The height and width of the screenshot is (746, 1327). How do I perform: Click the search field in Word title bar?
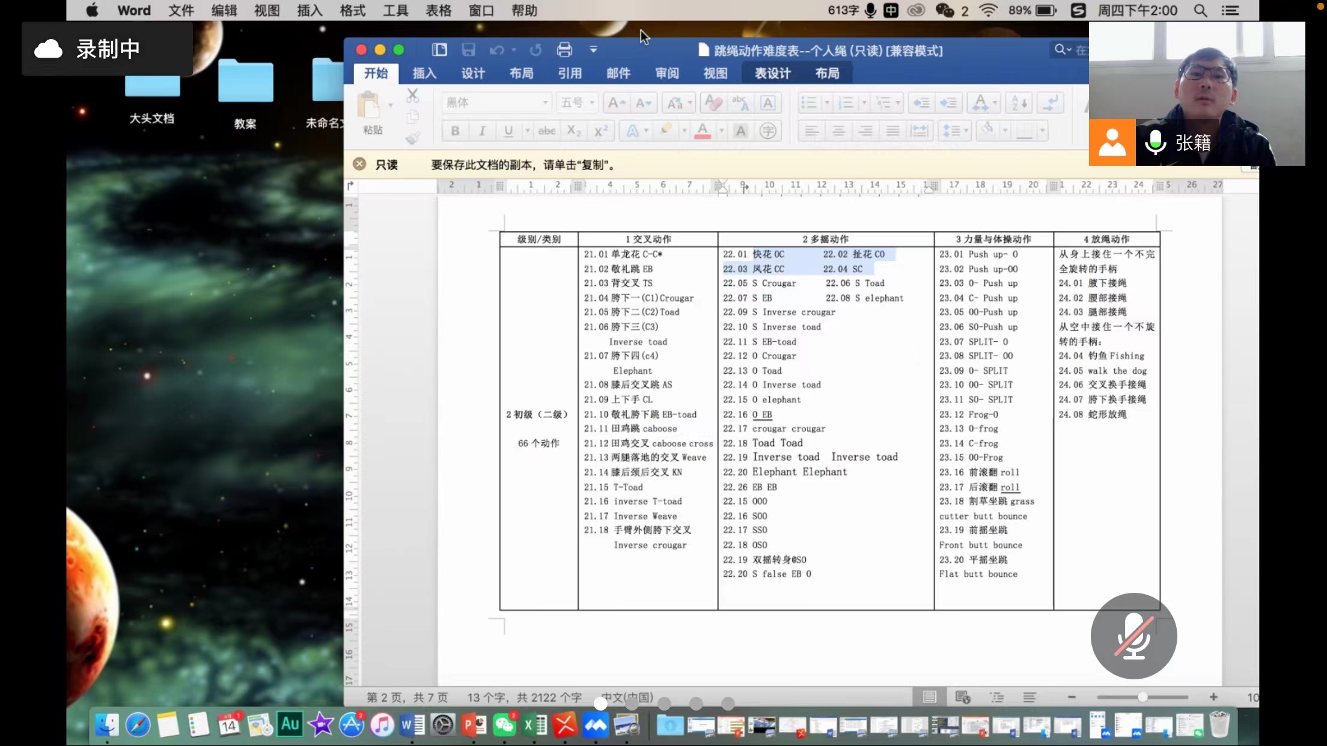click(x=1071, y=50)
